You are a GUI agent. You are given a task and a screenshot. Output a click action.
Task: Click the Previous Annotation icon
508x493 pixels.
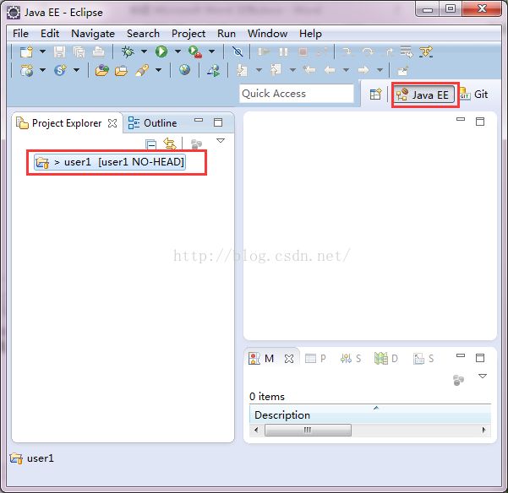tap(276, 70)
